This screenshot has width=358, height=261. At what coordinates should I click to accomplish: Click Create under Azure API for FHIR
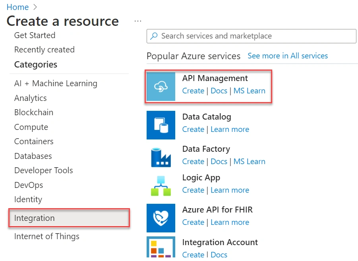[193, 222]
